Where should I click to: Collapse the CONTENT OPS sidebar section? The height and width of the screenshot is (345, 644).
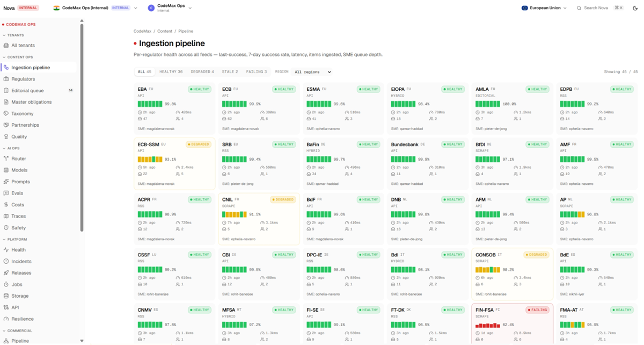18,57
